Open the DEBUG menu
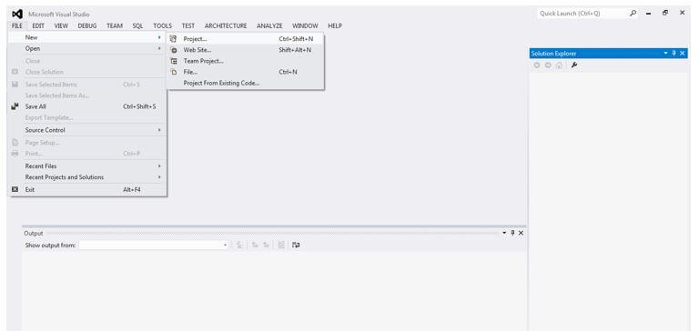Viewport: 699px width, 331px height. tap(87, 25)
